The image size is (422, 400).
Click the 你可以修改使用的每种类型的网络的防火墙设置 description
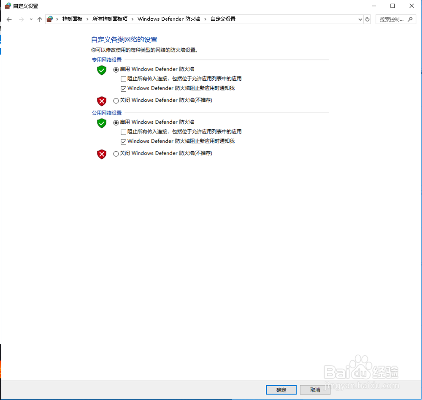tap(144, 50)
